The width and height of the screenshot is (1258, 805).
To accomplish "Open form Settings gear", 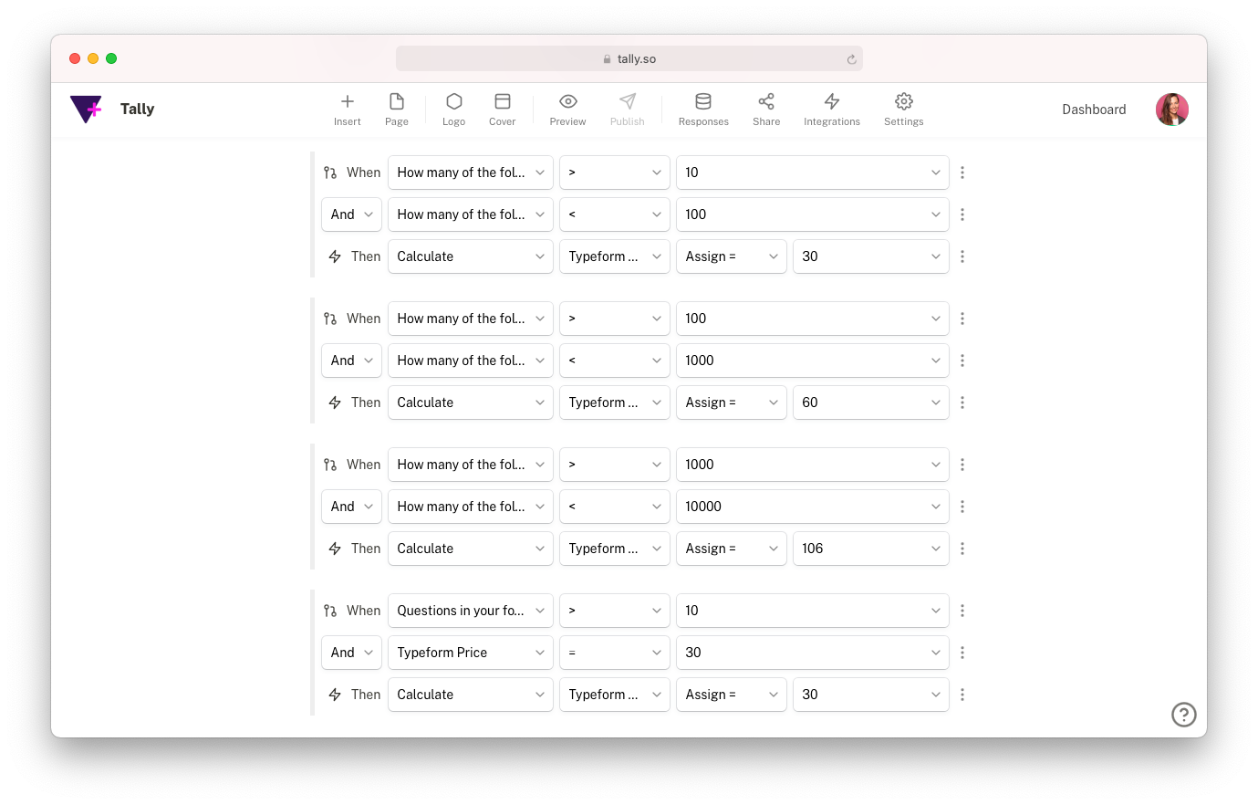I will click(904, 101).
